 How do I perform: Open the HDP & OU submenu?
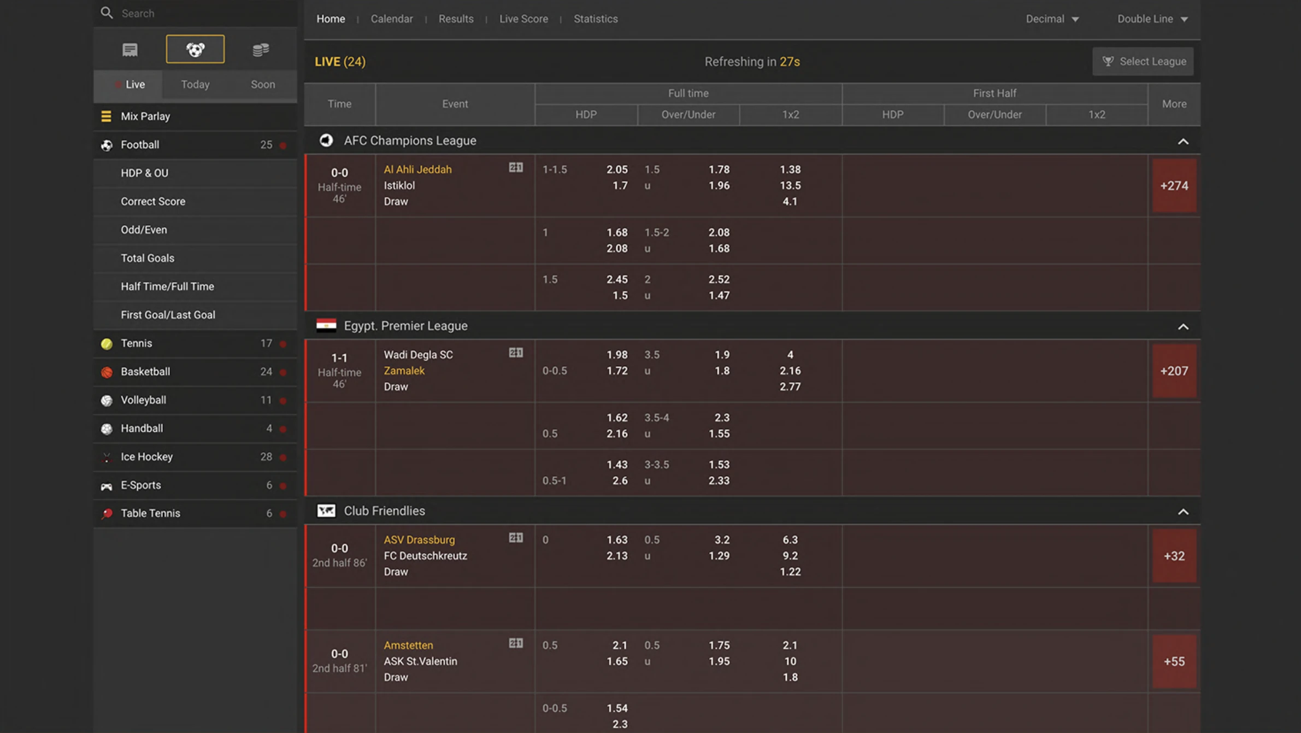[196, 173]
